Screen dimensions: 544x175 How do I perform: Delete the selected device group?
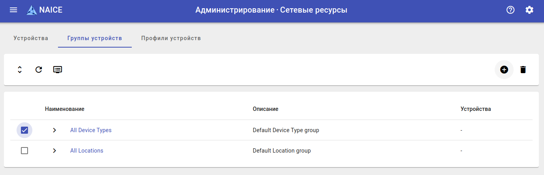pyautogui.click(x=523, y=70)
